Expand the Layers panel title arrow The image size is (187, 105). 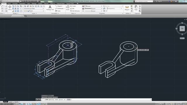coord(36,13)
